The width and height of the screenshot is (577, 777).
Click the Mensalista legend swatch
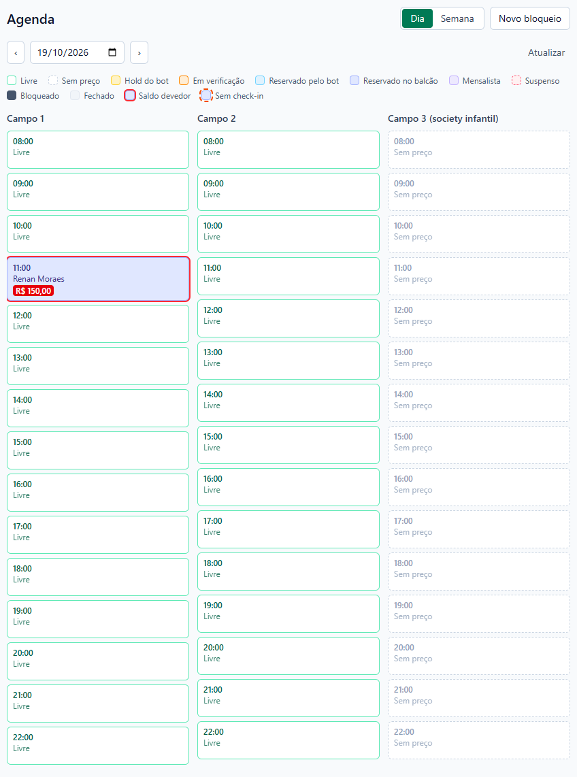tap(454, 81)
